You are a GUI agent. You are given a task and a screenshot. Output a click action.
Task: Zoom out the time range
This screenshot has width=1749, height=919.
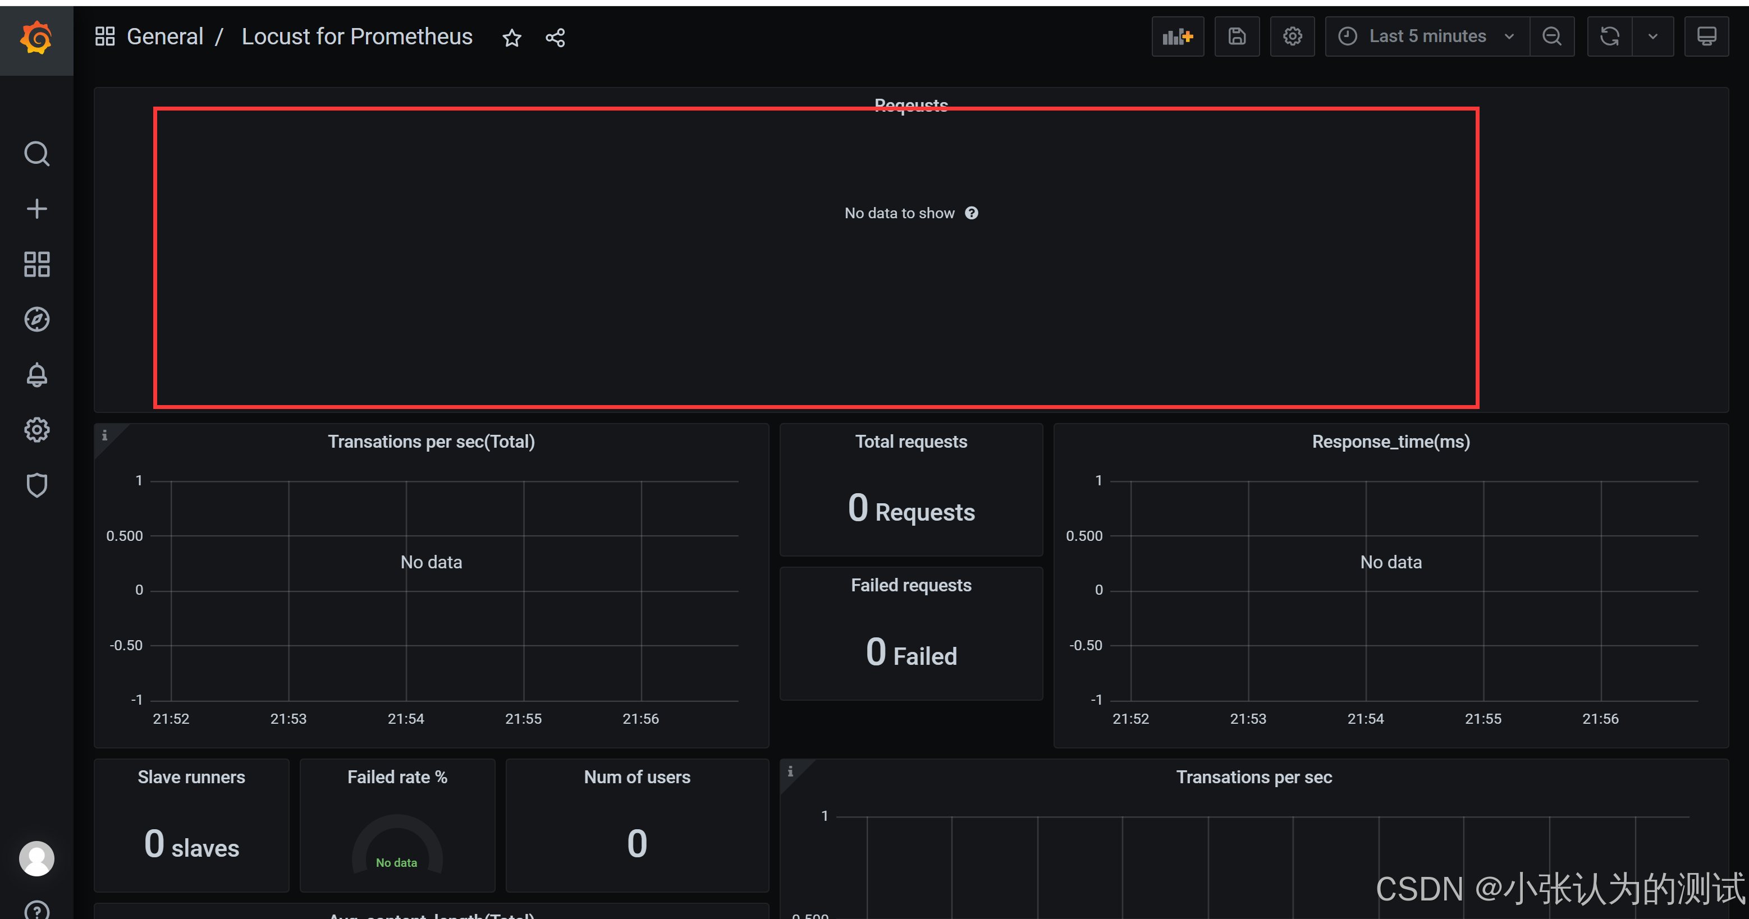pos(1551,36)
